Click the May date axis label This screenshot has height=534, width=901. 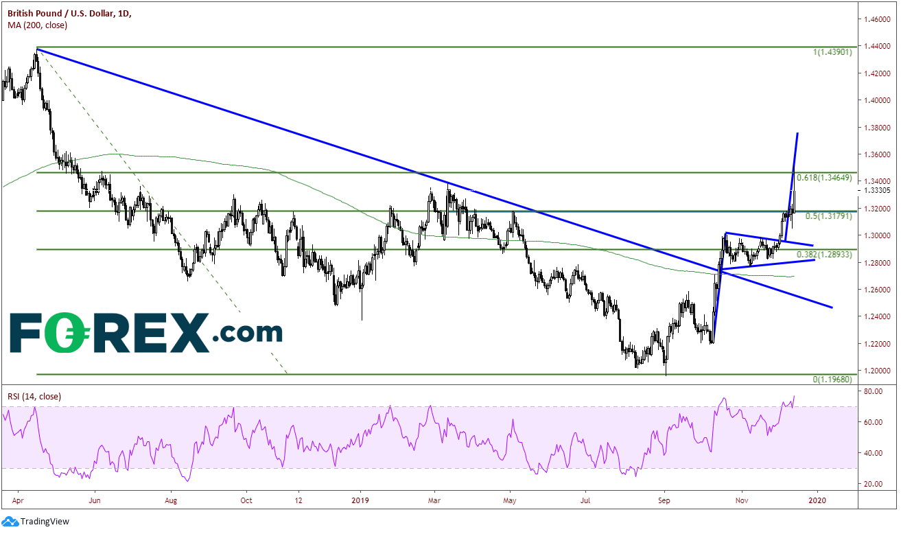coord(509,500)
